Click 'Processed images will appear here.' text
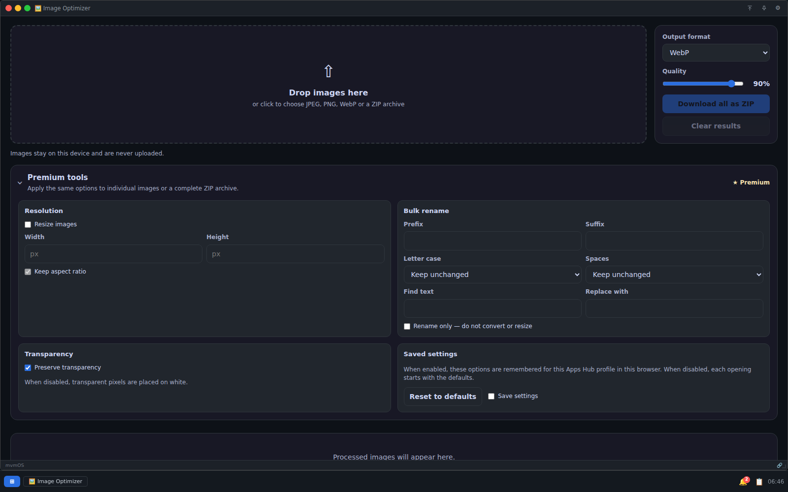Screen dimensions: 788x492 (x=394, y=457)
